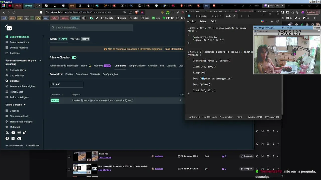
Task: Select the !marker command cell
Action: click(55, 100)
